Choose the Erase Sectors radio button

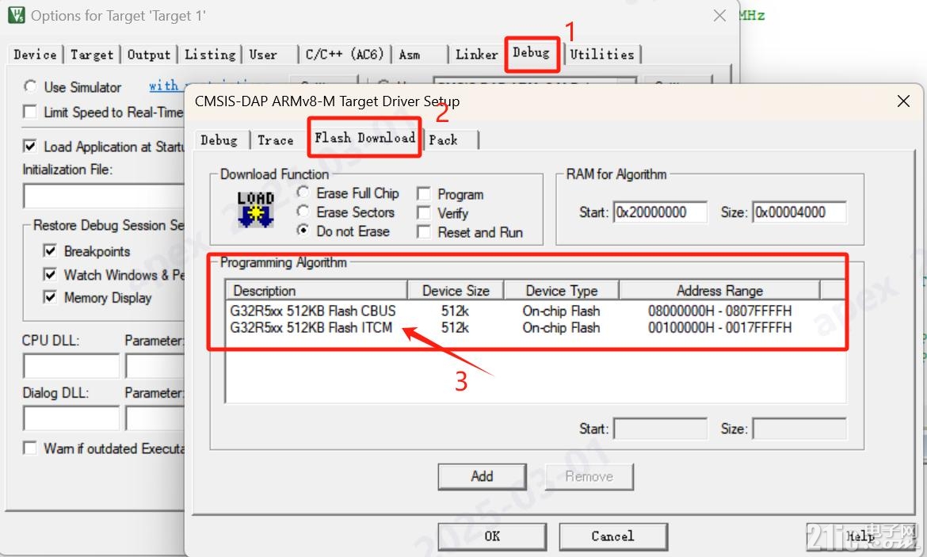[303, 212]
